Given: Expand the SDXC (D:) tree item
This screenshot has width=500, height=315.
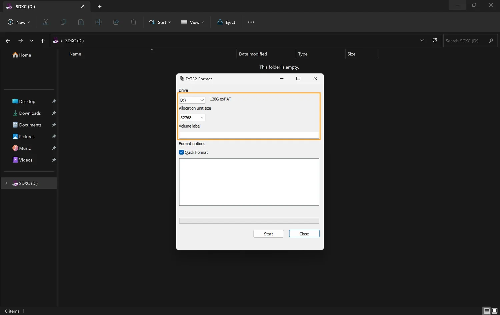Looking at the screenshot, I should click(6, 183).
